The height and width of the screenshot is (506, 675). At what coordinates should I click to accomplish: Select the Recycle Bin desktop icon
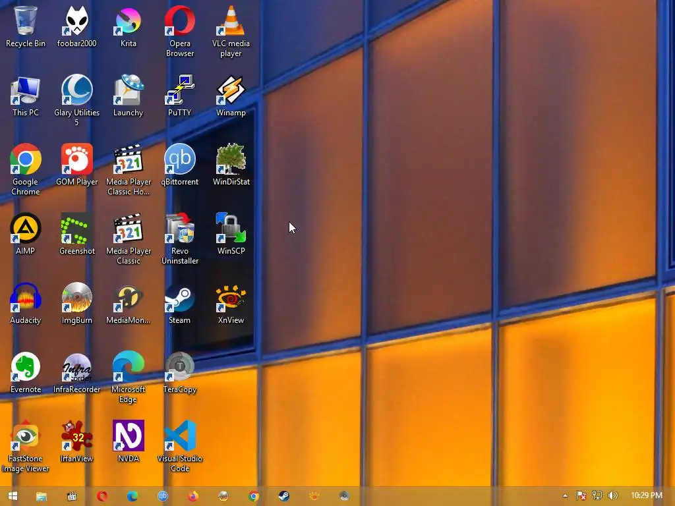[26, 26]
